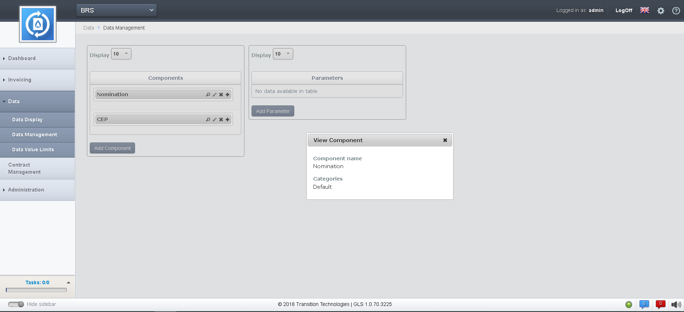
Task: Click the plus icon on CEP row
Action: coord(227,120)
